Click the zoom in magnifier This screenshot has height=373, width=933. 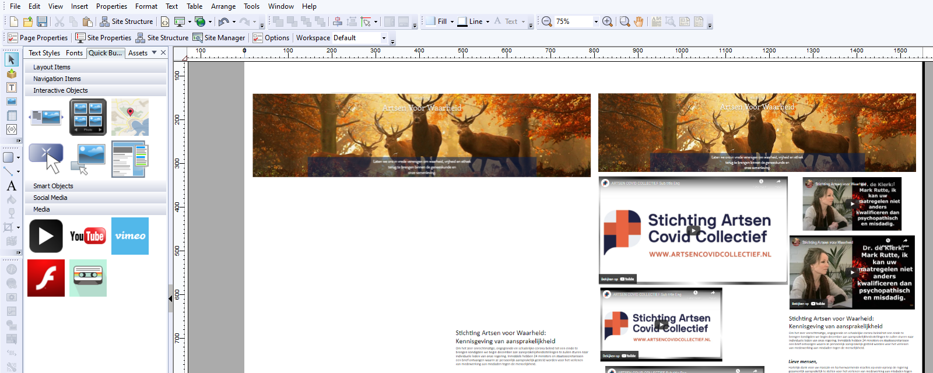tap(607, 22)
